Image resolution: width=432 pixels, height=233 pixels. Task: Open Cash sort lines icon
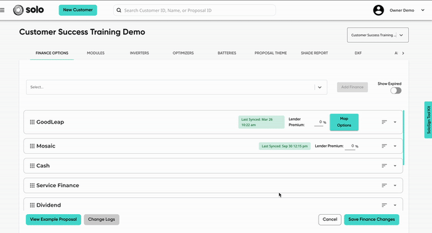click(384, 166)
